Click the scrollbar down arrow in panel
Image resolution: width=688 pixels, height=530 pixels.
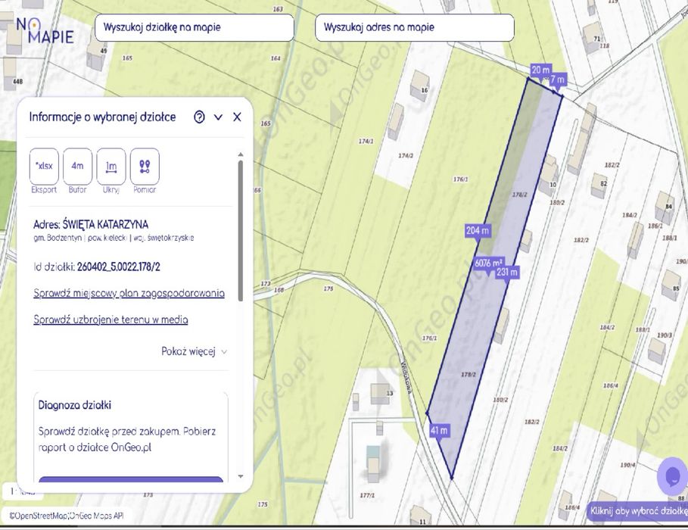(x=241, y=476)
